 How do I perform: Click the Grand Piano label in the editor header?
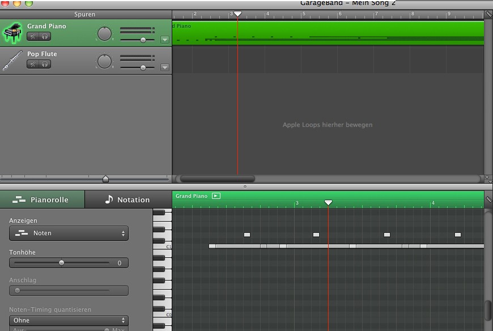(192, 196)
